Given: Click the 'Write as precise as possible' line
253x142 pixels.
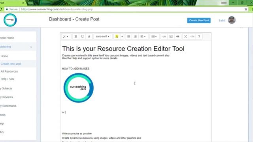Looking at the screenshot, I should tap(77, 134).
